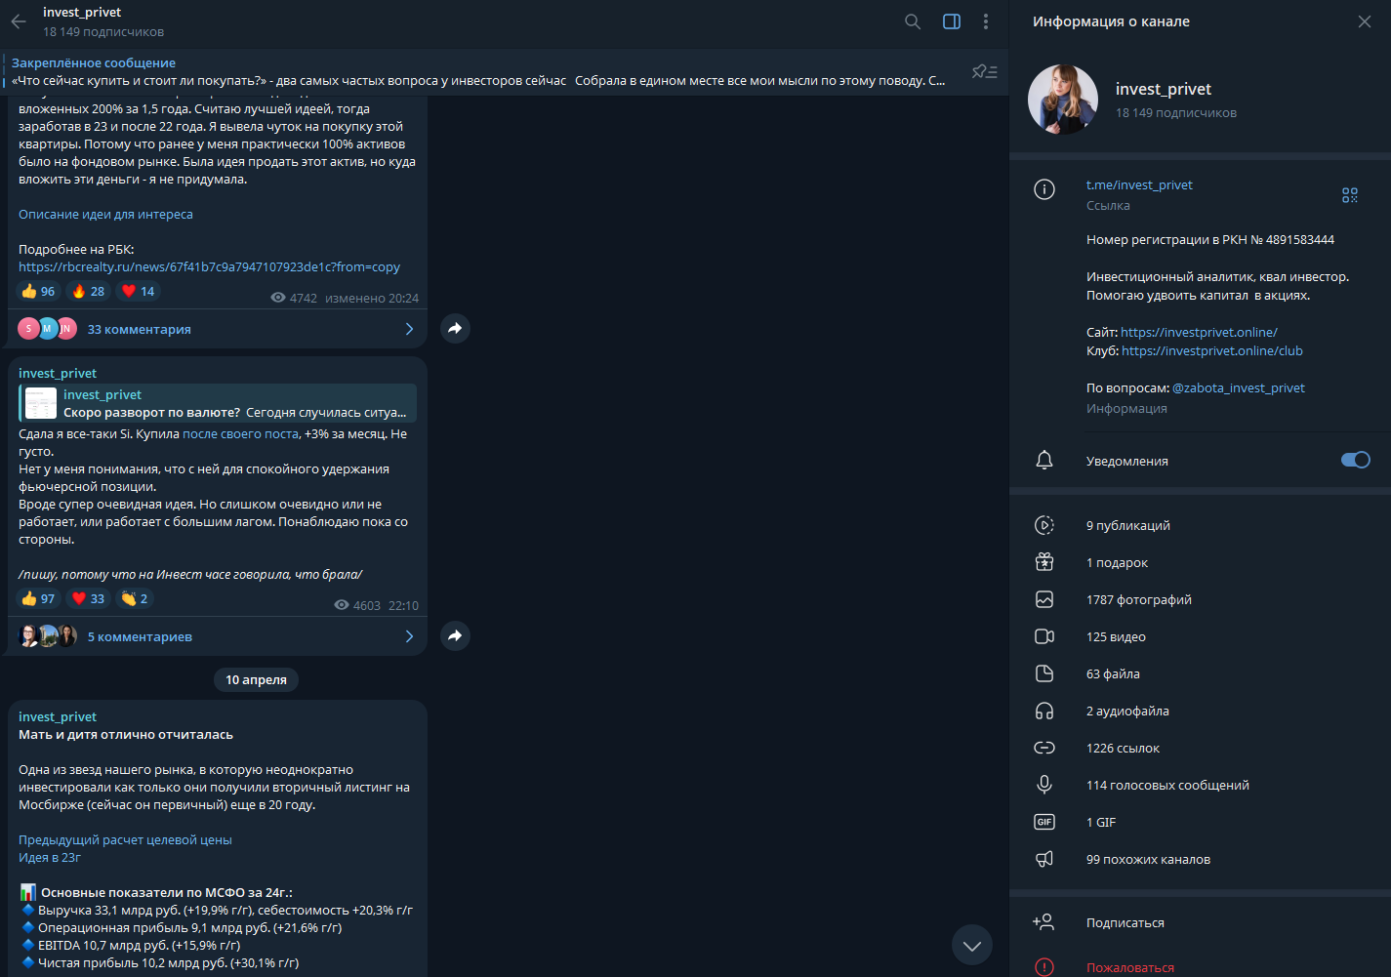Click Подписаться to subscribe

click(x=1125, y=922)
